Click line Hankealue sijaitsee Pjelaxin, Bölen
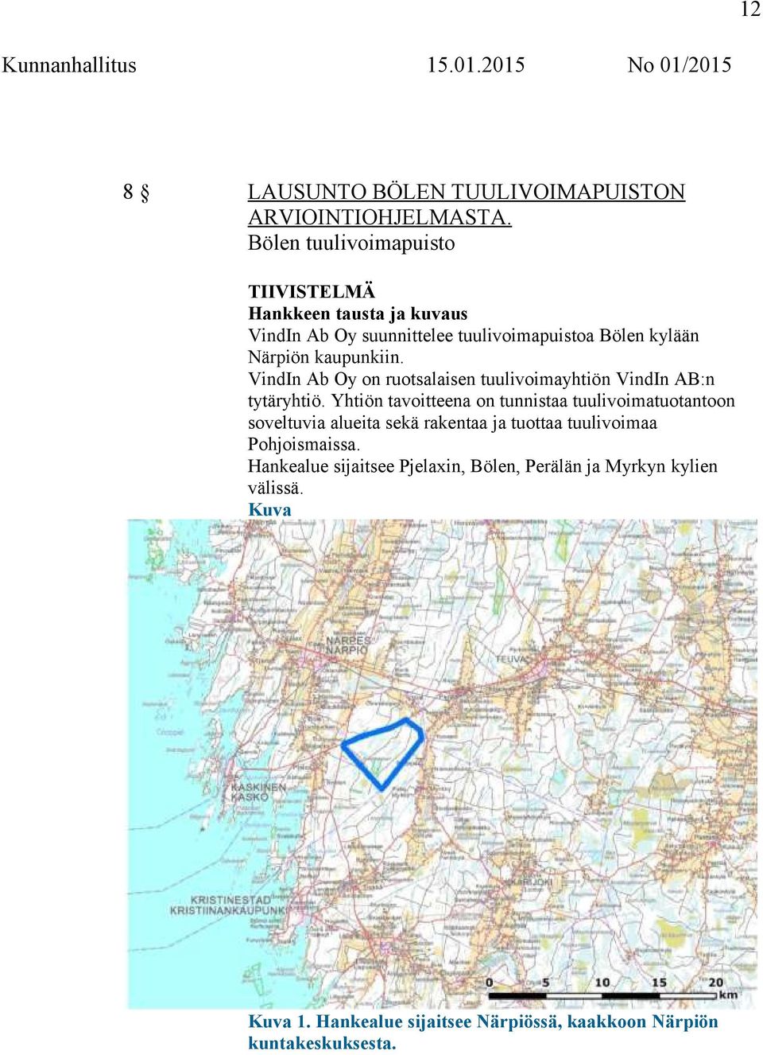This screenshot has width=763, height=1055. tap(482, 465)
